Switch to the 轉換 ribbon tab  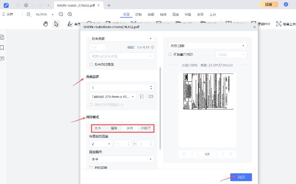pyautogui.click(x=163, y=14)
